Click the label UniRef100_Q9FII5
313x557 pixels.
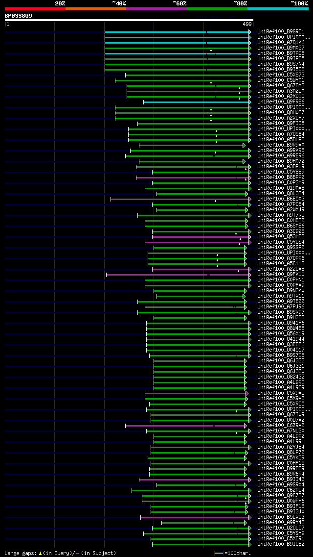(281, 123)
